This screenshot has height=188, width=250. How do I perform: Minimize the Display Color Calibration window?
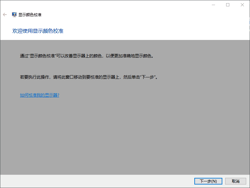213,5
